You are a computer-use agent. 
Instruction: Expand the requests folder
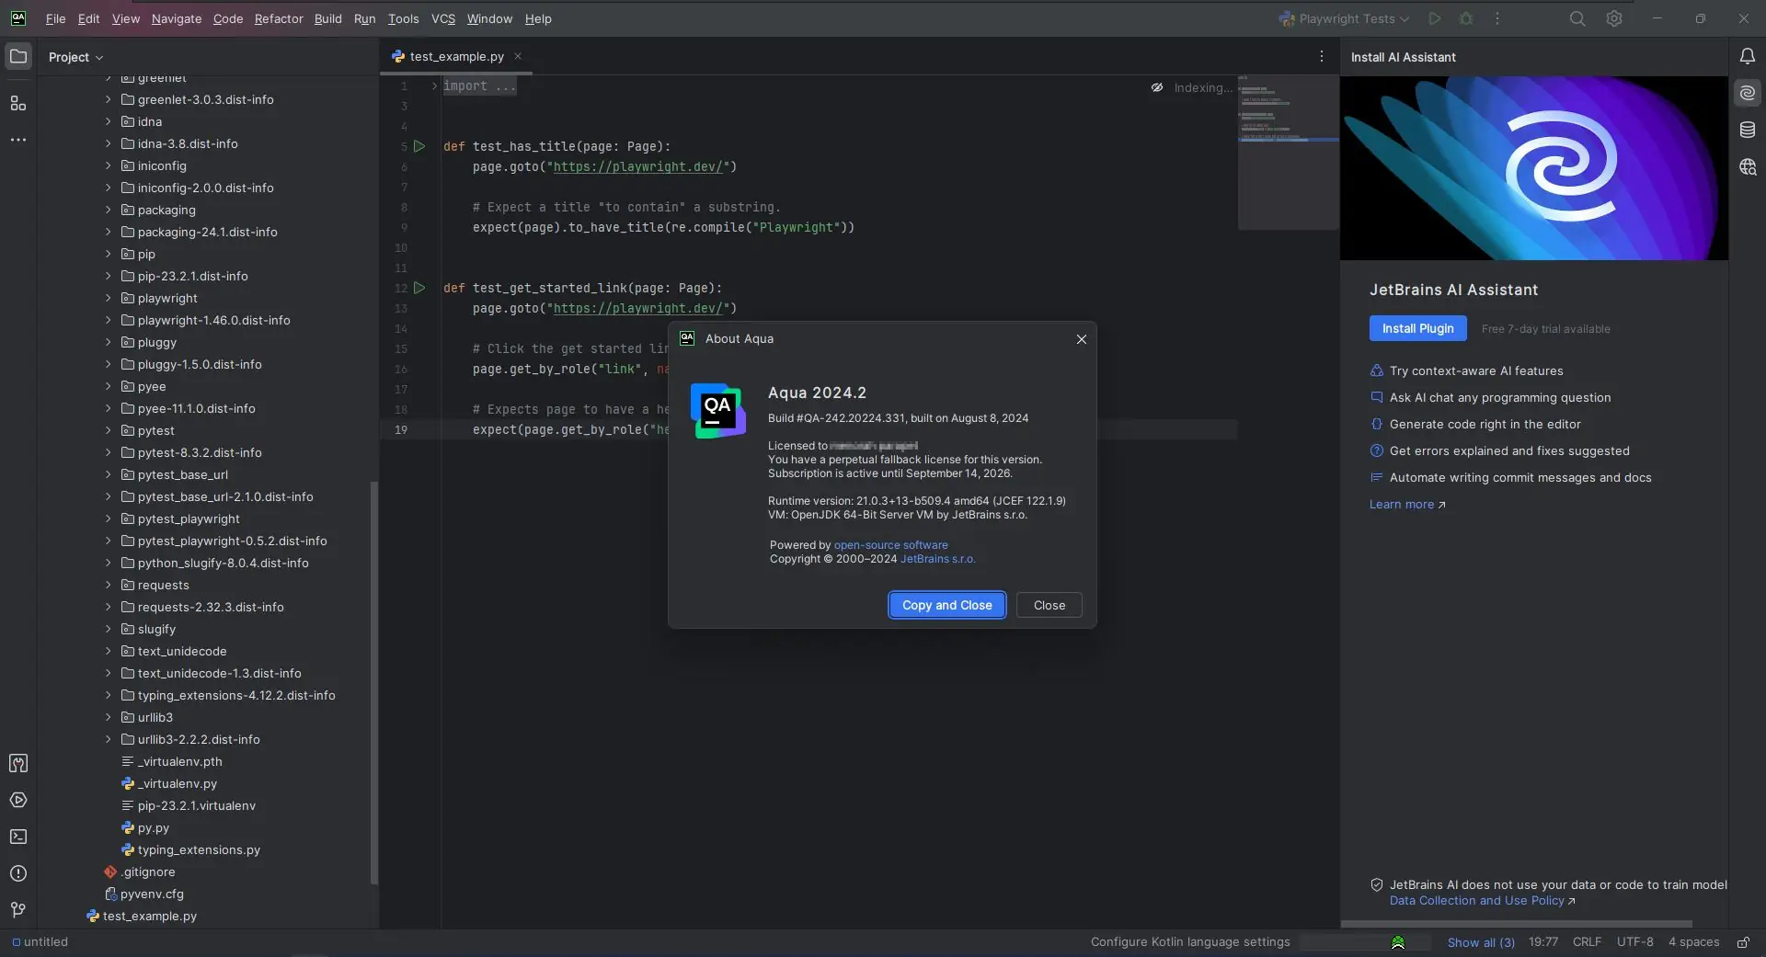click(109, 585)
